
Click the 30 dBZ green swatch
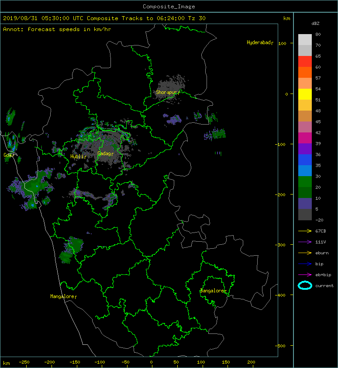click(x=305, y=181)
